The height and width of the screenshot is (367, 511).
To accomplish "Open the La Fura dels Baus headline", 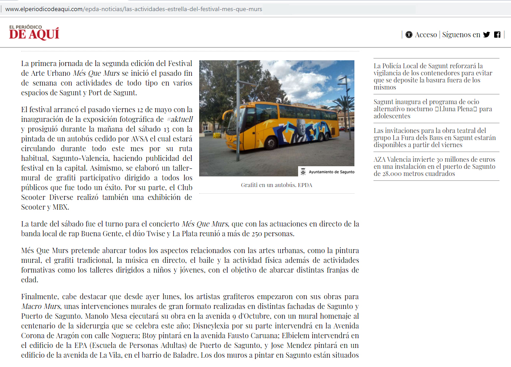I will [x=434, y=137].
